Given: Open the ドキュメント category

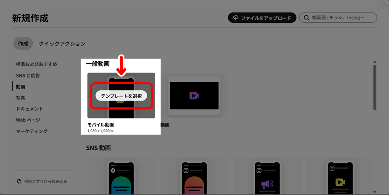Looking at the screenshot, I should (30, 109).
